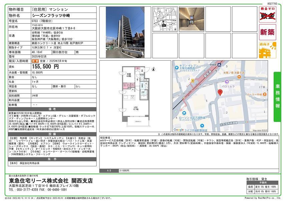Image resolution: width=284 pixels, height=202 pixels.
Task: Open the green 業務情報 side tab
Action: click(x=277, y=97)
